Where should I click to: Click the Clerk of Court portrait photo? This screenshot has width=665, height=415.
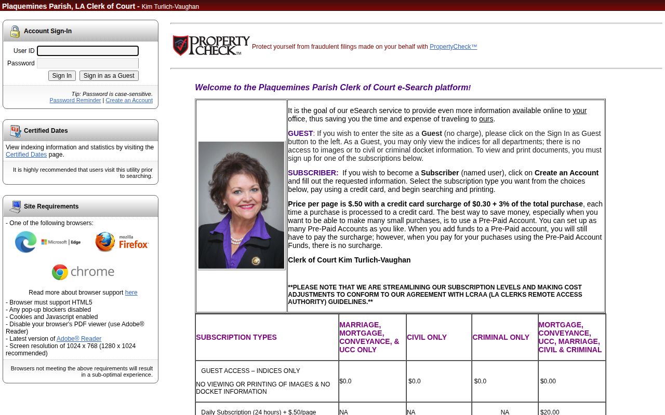242,205
